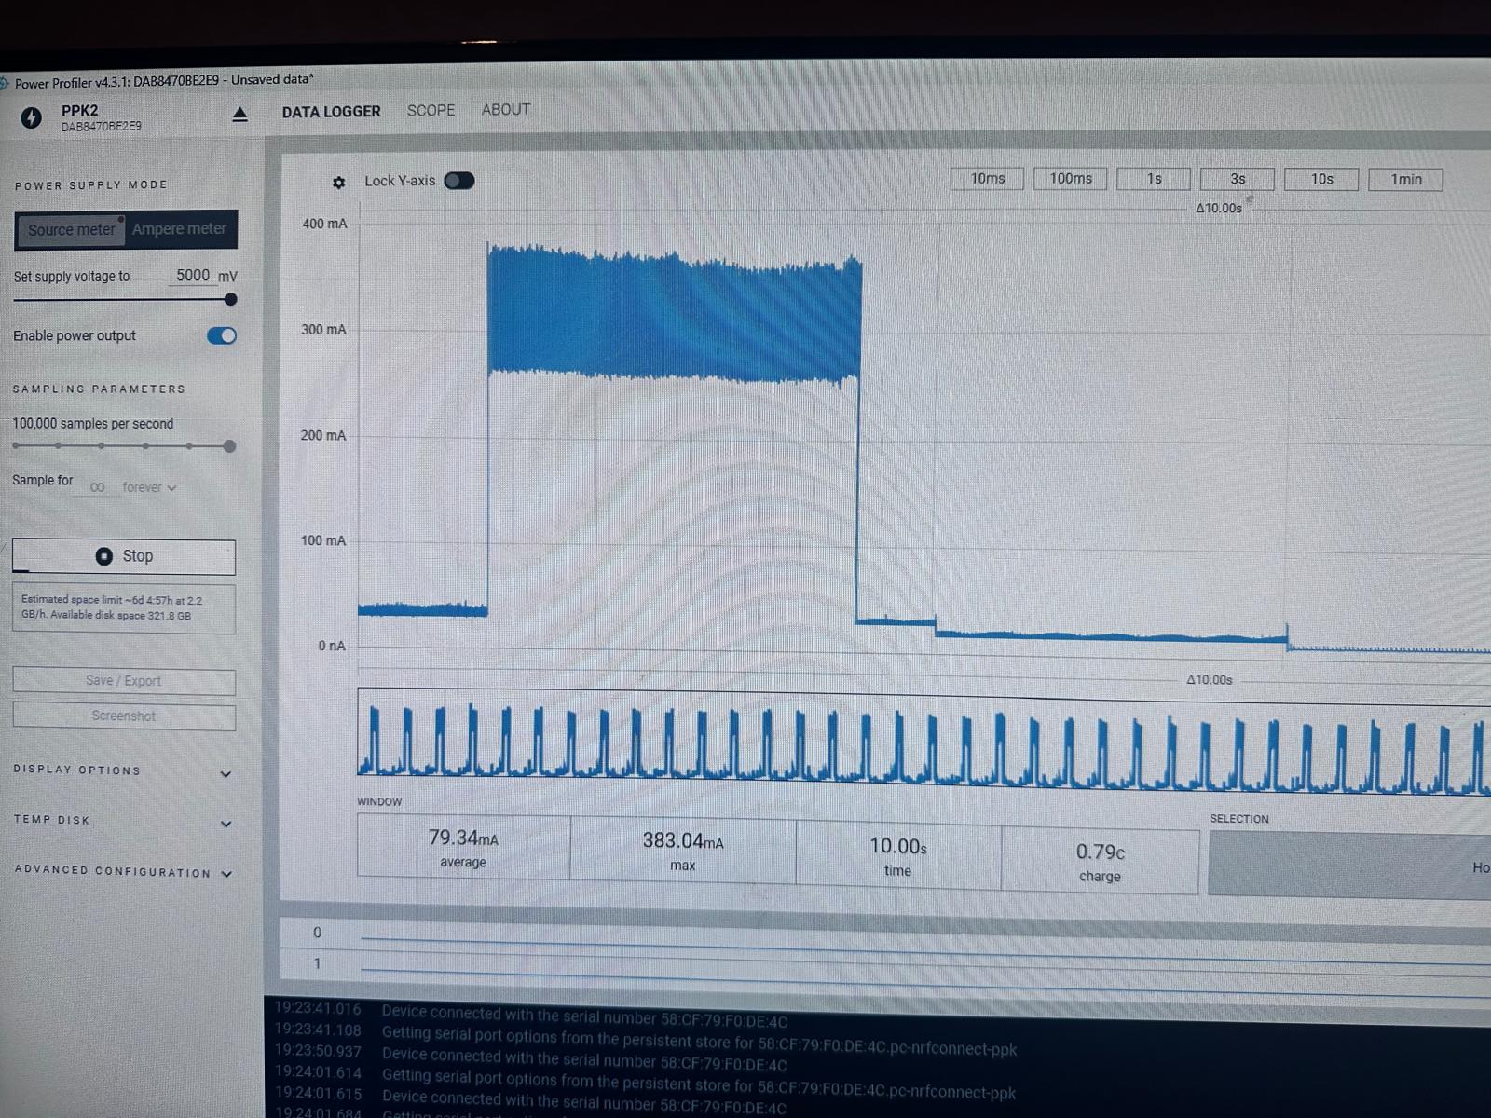Screen dimensions: 1491x1118
Task: Click the PPK2 device lightning icon
Action: [32, 117]
